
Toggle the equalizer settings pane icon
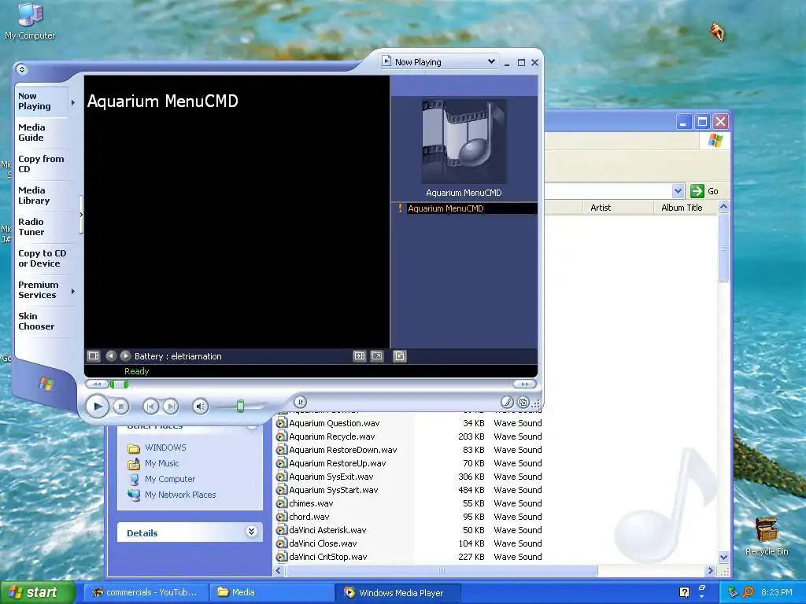[359, 356]
